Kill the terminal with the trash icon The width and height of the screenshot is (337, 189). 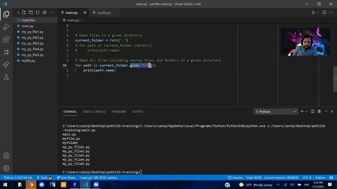[319, 111]
